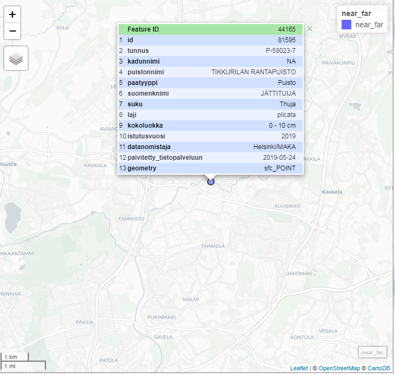Click the blue tree point marker
The image size is (395, 374).
pos(211,182)
